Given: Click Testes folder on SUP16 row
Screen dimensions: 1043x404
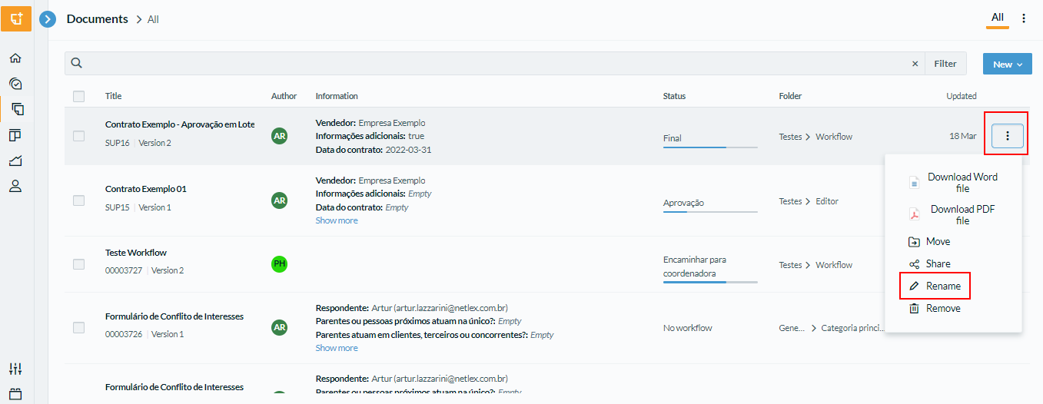Looking at the screenshot, I should point(791,137).
